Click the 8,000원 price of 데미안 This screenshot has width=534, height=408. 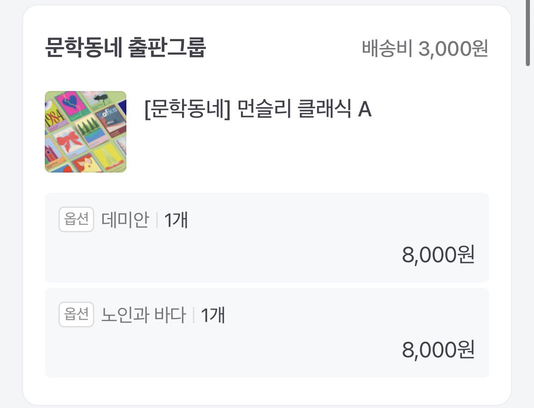[x=438, y=254]
